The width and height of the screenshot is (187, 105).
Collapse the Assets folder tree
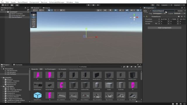point(1,78)
